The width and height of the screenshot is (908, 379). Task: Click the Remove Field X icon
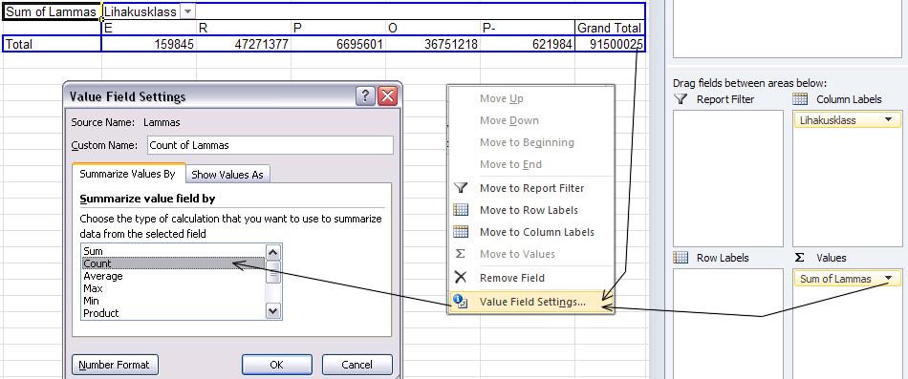[x=461, y=277]
